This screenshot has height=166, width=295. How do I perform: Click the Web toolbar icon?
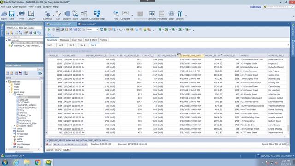(x=171, y=15)
